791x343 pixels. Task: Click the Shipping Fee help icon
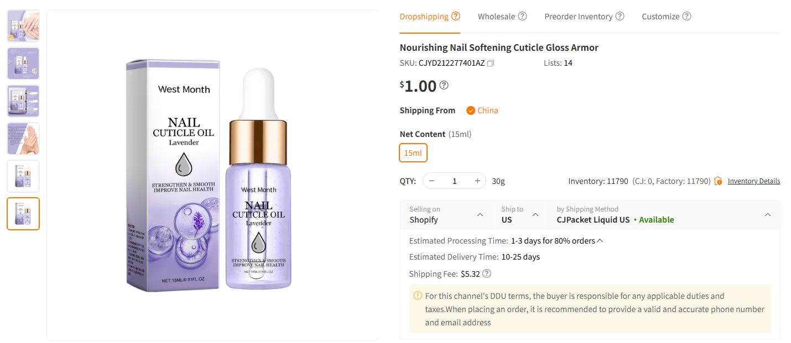[x=486, y=273]
